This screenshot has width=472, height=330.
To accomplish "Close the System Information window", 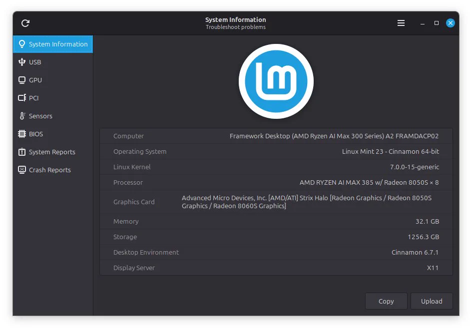I will click(451, 23).
